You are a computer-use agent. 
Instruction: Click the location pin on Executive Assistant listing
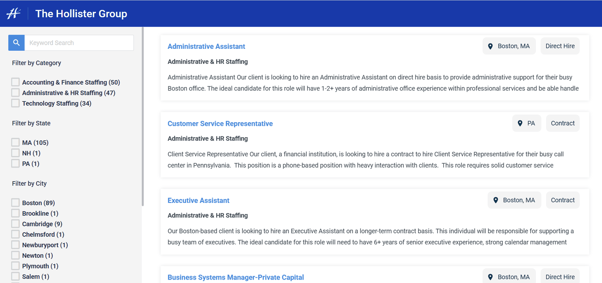point(496,200)
